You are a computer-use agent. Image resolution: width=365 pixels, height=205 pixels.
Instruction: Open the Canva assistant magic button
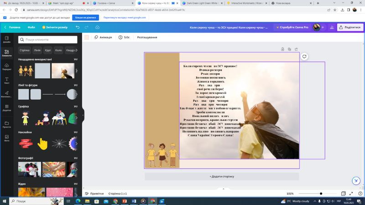[x=356, y=180]
